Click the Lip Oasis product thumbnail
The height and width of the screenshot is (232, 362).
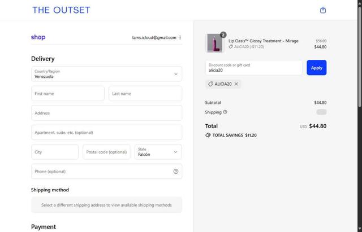[x=215, y=43]
